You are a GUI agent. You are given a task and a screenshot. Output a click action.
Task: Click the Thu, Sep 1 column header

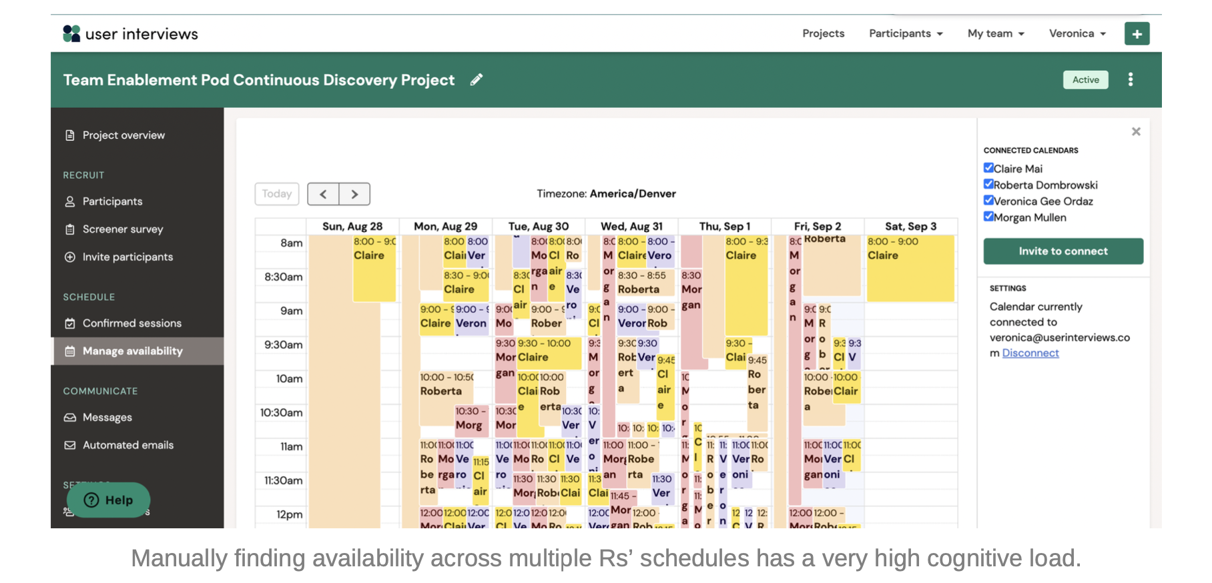coord(725,226)
